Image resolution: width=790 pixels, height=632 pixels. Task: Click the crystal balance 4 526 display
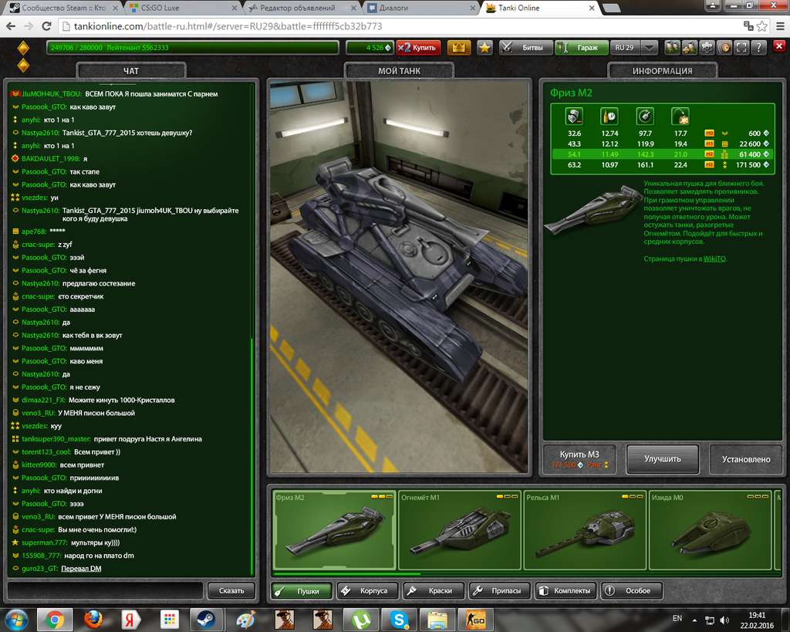370,47
